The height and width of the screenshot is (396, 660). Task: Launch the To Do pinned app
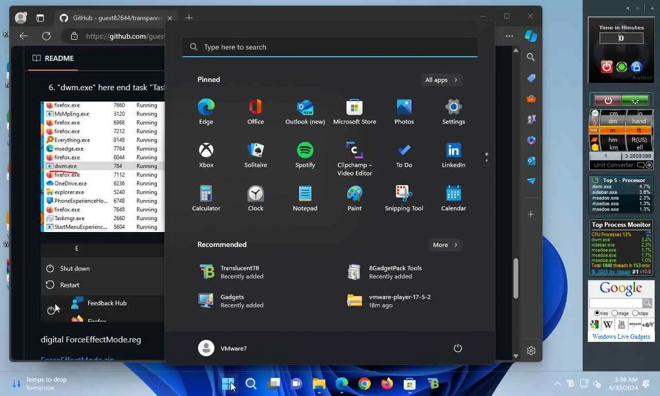[404, 155]
